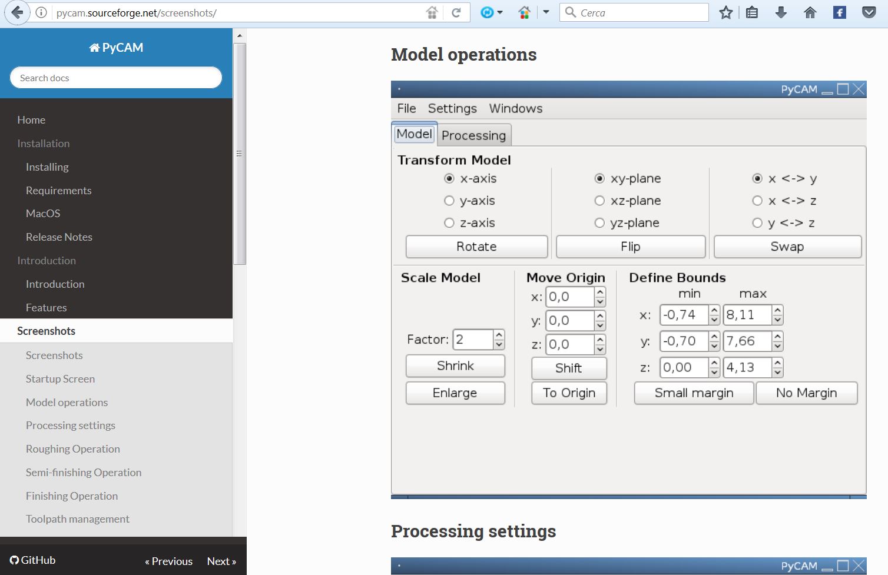Image resolution: width=888 pixels, height=575 pixels.
Task: Open dropdown arrow beside blue sync icon
Action: pos(500,12)
